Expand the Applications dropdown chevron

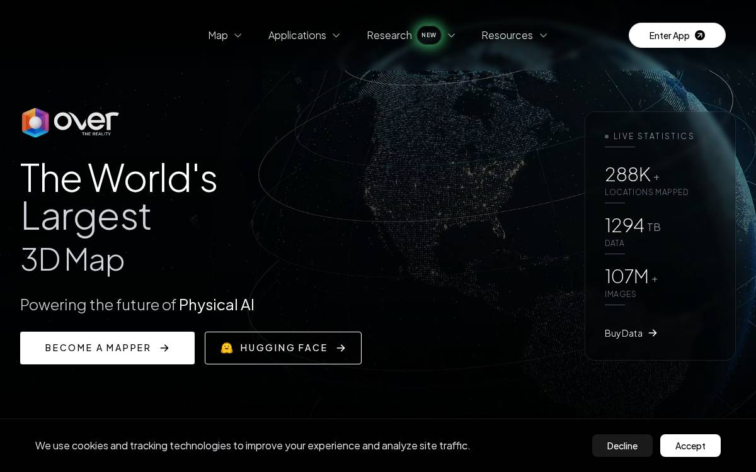336,35
